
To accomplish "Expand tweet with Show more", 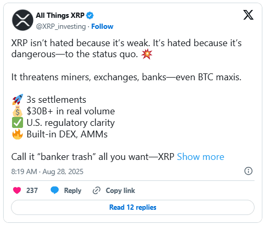I will 201,157.
